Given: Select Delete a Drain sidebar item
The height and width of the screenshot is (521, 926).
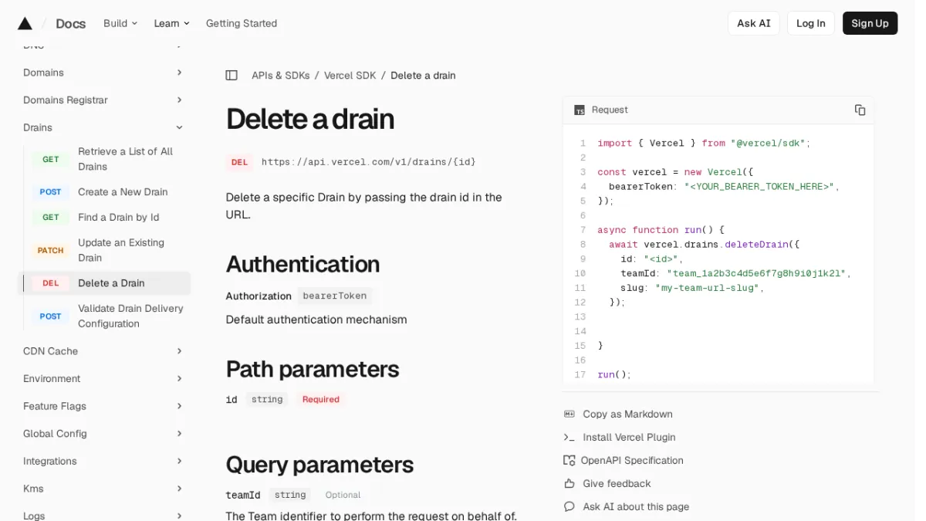Looking at the screenshot, I should [x=104, y=283].
